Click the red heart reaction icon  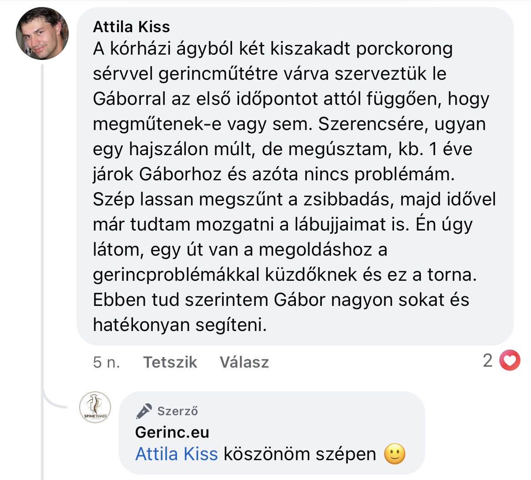click(x=510, y=361)
